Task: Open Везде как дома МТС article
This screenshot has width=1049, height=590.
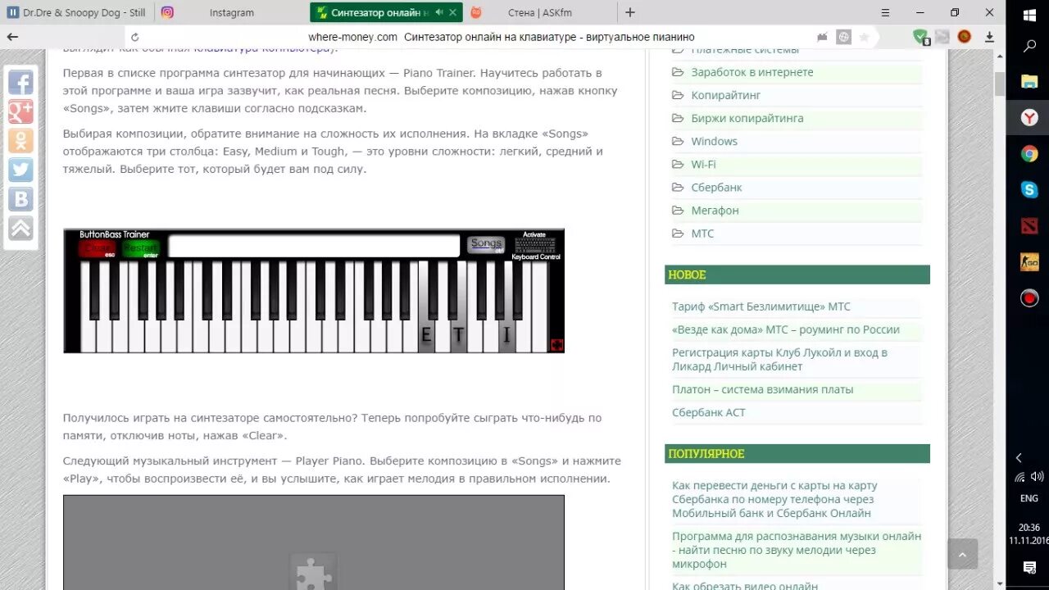Action: (786, 329)
